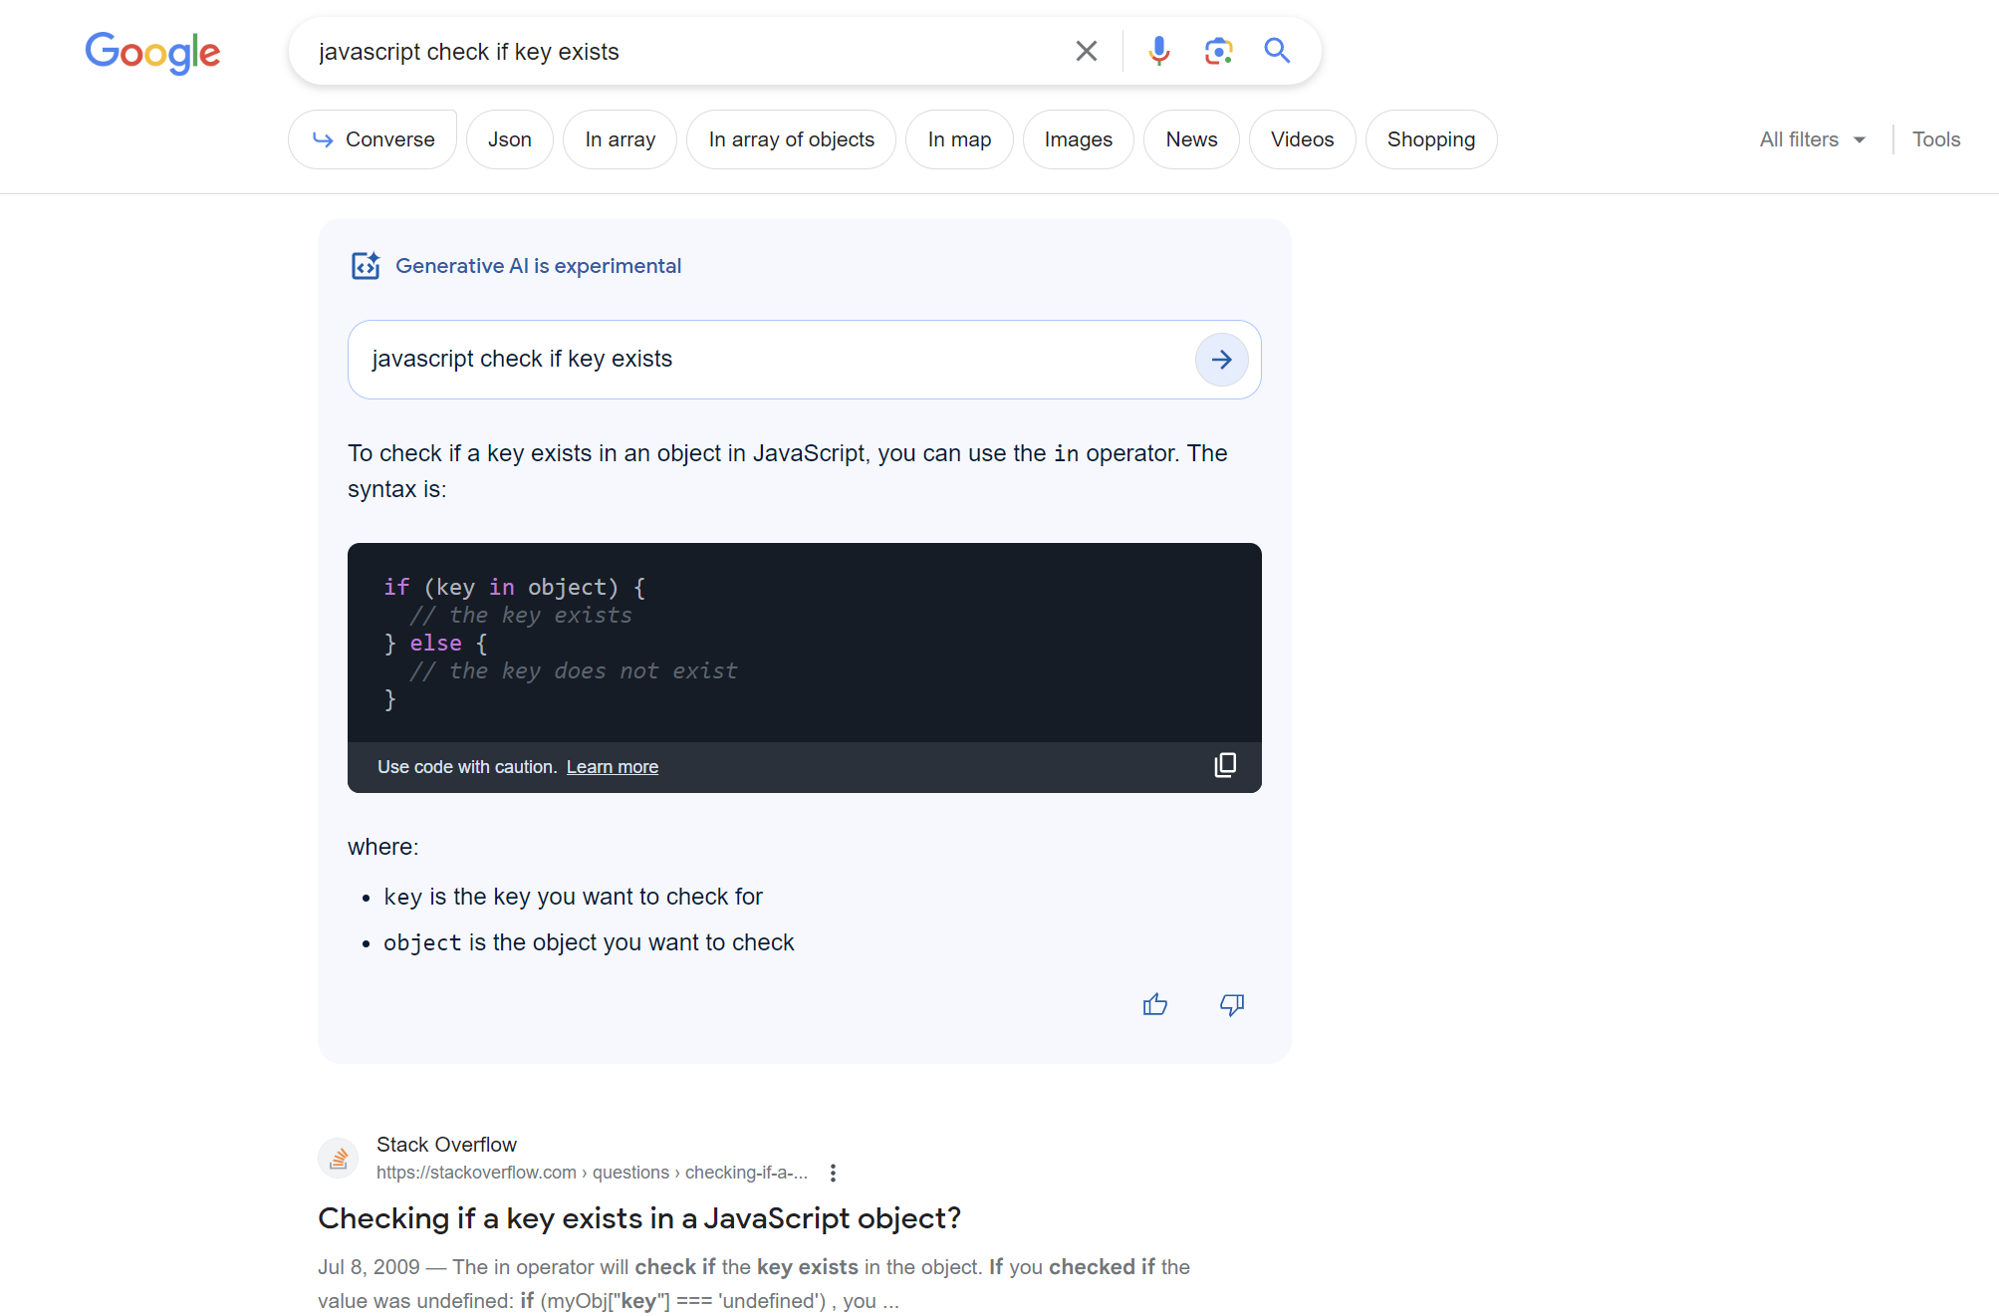Give thumbs up to AI answer
Screen dimensions: 1999x1316
1154,1004
